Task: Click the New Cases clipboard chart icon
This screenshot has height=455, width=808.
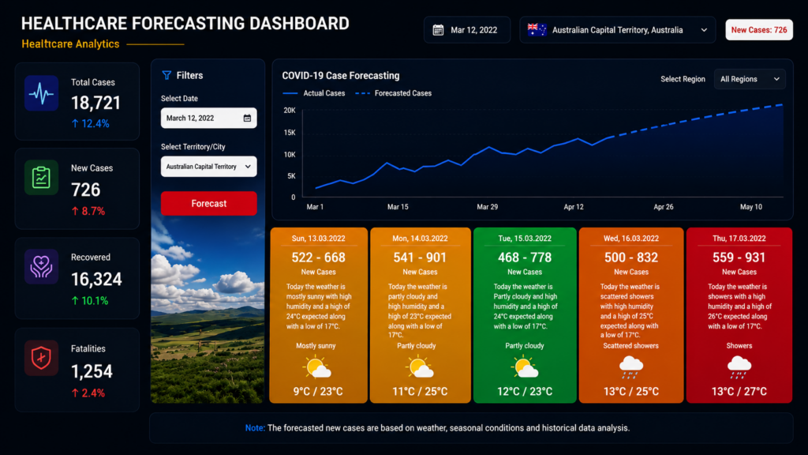Action: (x=41, y=178)
